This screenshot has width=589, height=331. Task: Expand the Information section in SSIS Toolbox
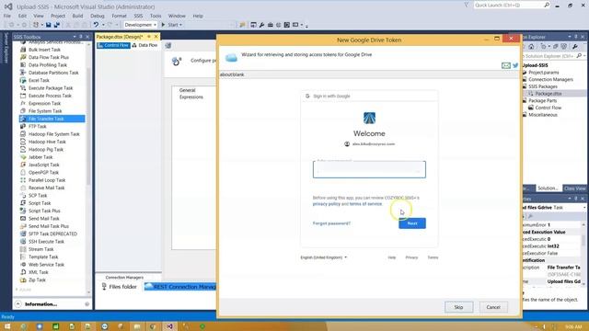[x=18, y=304]
